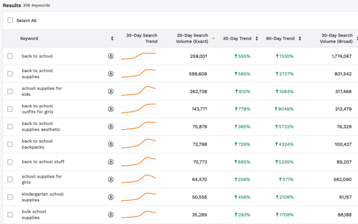This screenshot has width=358, height=224.
Task: Click the Amazon icon for 'back to school'
Action: click(x=111, y=56)
